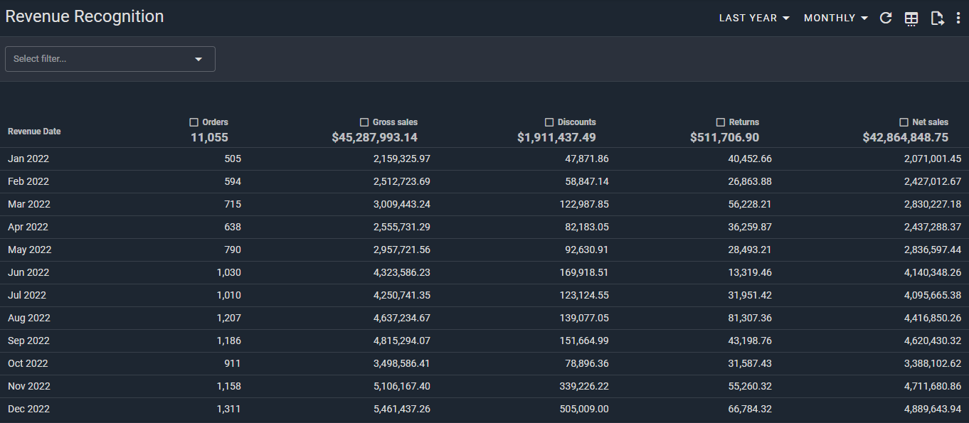Viewport: 969px width, 423px height.
Task: Open the LAST YEAR date range dropdown
Action: tap(754, 18)
